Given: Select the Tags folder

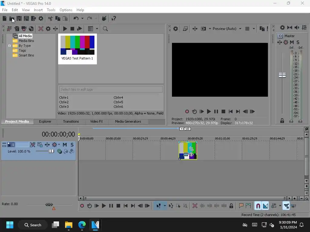Looking at the screenshot, I should [x=22, y=50].
